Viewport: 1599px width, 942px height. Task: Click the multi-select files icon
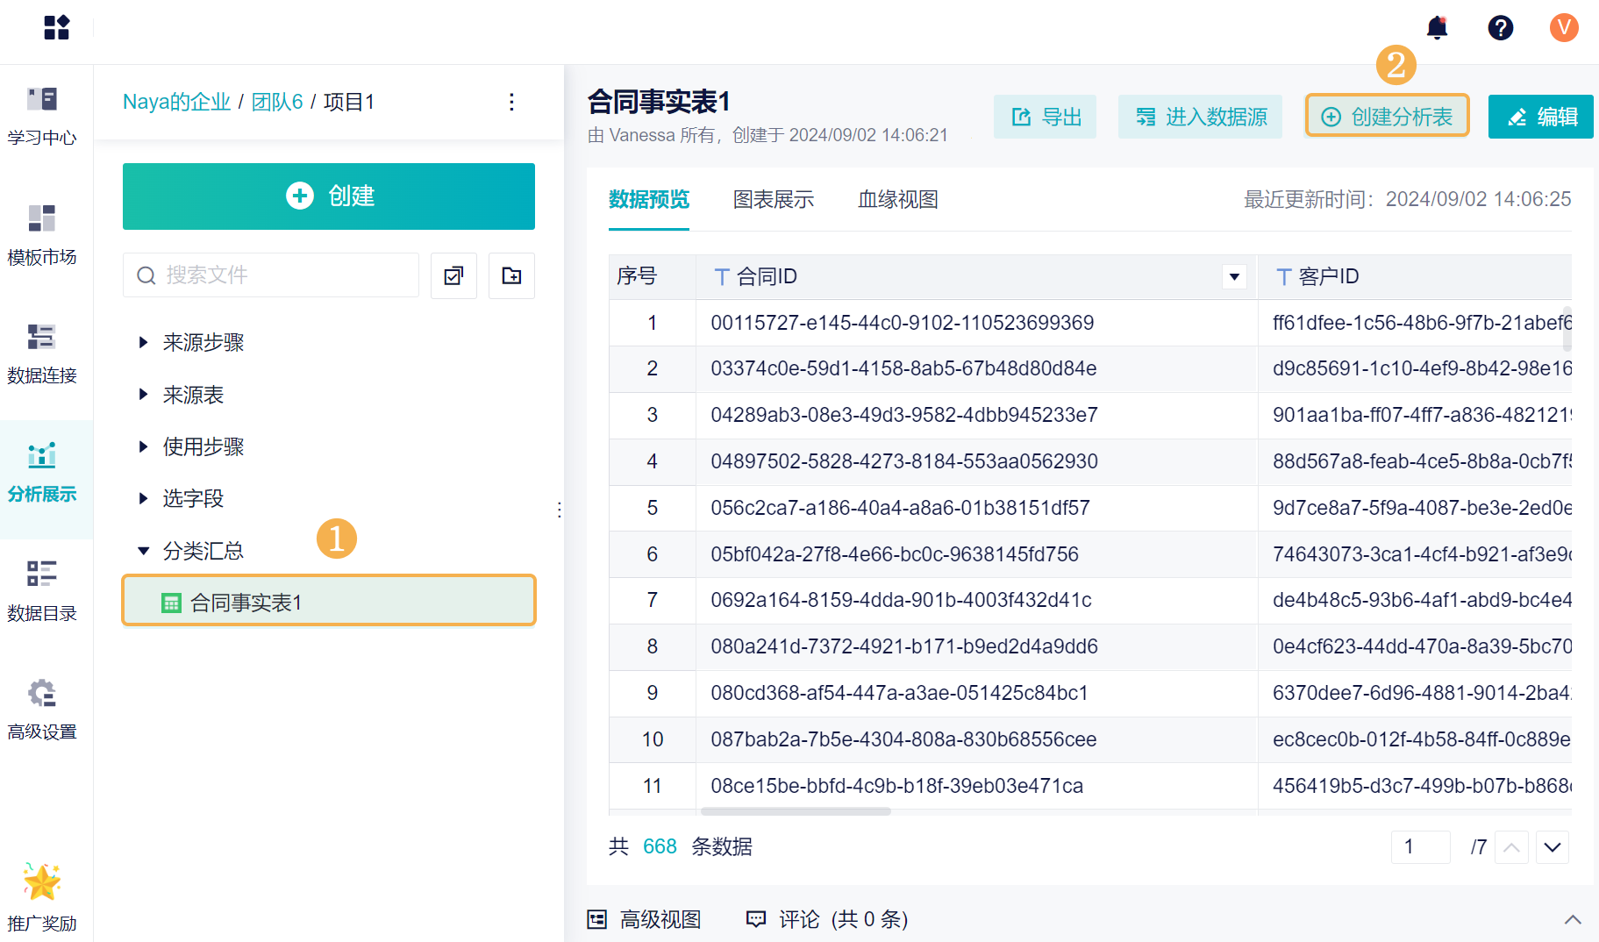point(453,275)
